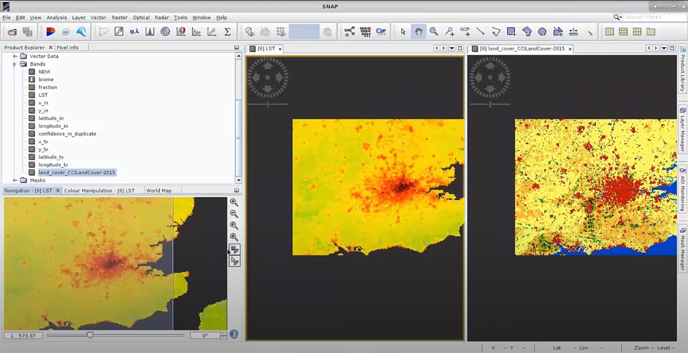Select the land_cover_CCILandCover-2015 band
688x353 pixels.
click(77, 173)
